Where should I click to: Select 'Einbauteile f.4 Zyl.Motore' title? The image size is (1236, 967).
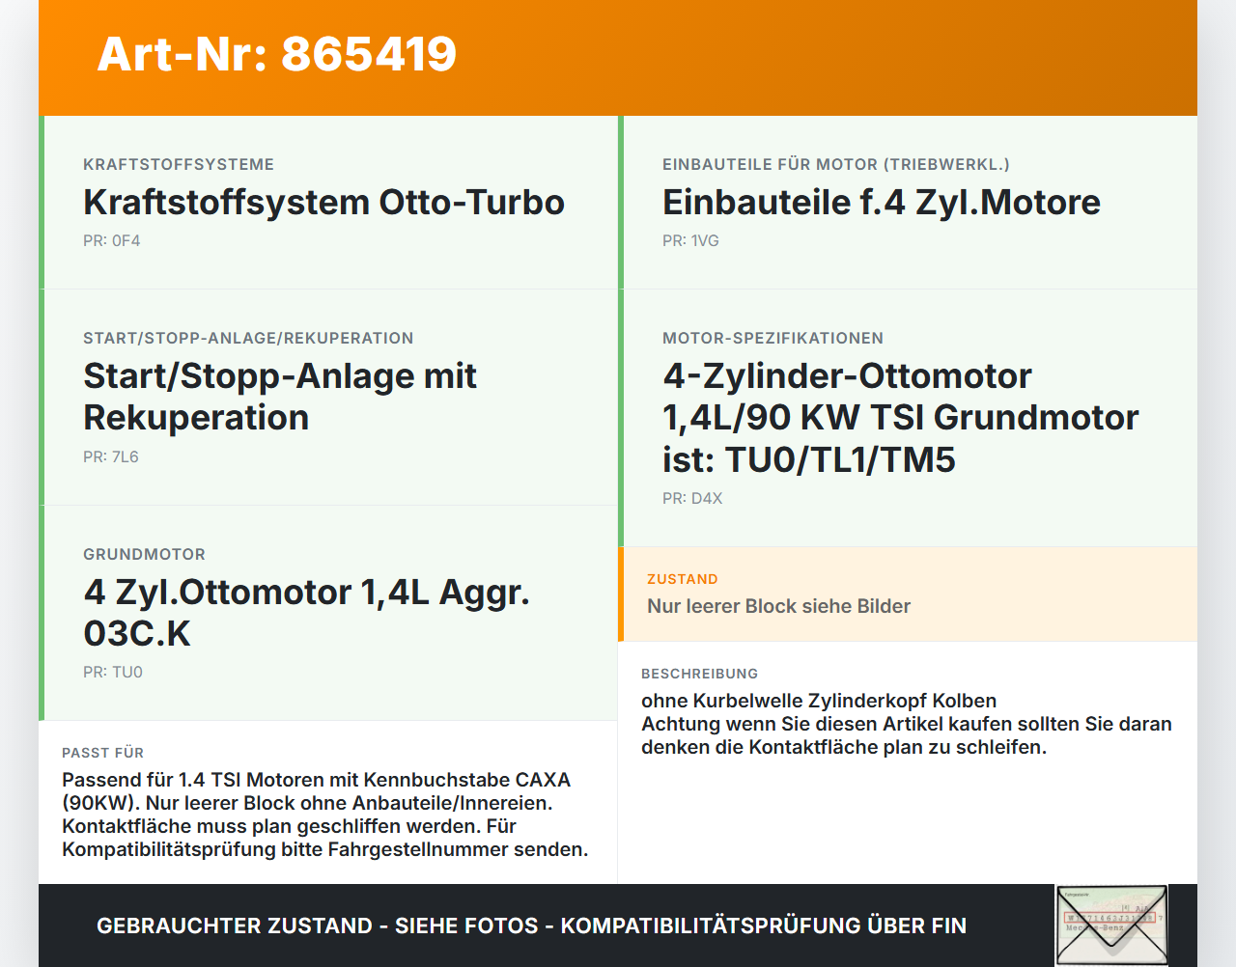[x=881, y=203]
